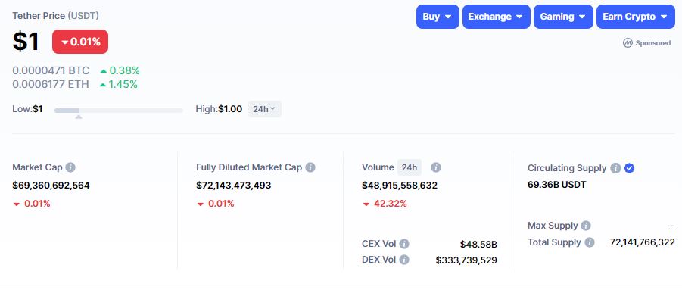Image resolution: width=682 pixels, height=290 pixels.
Task: Open the Exchange dropdown
Action: pyautogui.click(x=497, y=17)
